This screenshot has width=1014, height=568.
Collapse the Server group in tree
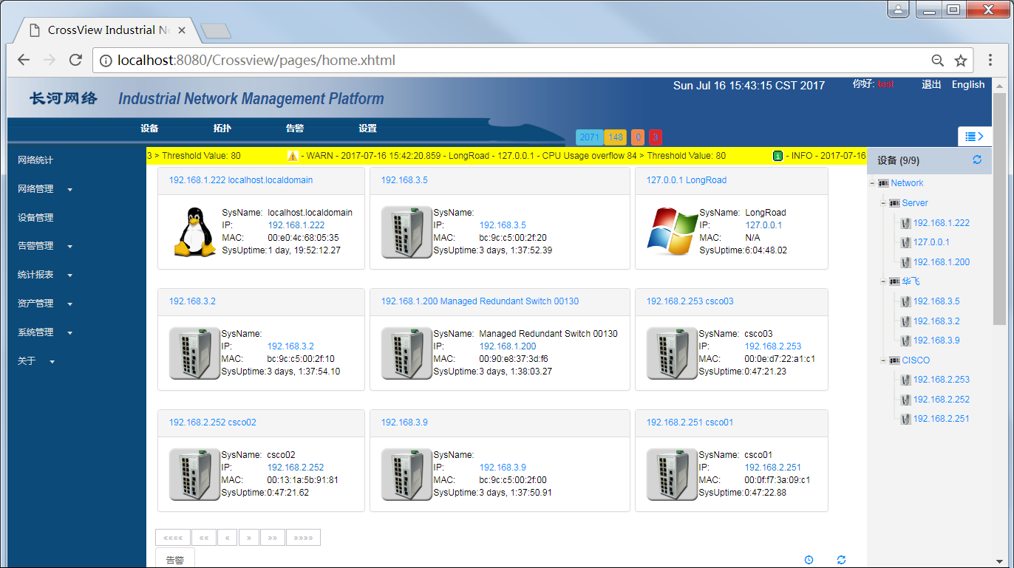pos(884,203)
